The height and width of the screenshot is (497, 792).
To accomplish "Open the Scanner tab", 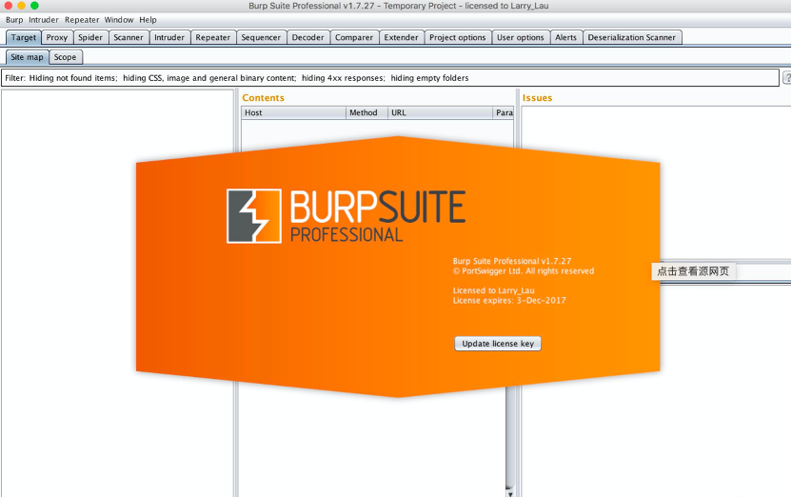I will click(x=129, y=37).
